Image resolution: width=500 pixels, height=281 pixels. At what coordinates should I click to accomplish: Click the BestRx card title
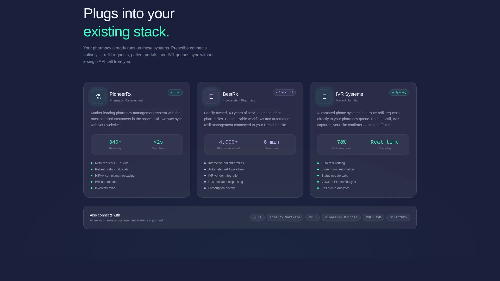pos(230,94)
